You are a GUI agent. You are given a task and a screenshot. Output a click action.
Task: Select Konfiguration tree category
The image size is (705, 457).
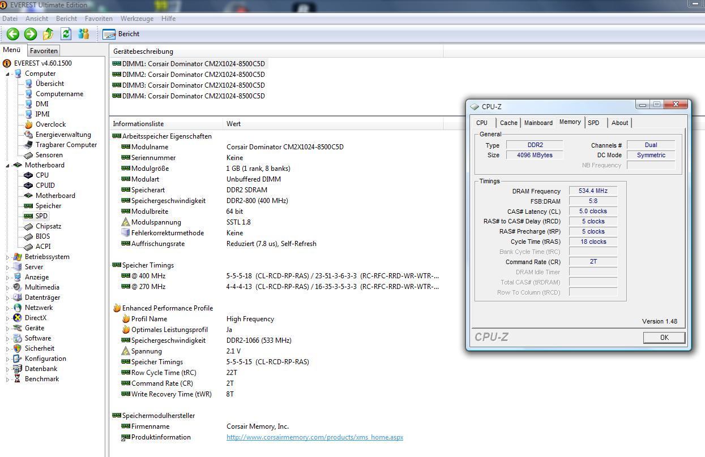[x=45, y=359]
